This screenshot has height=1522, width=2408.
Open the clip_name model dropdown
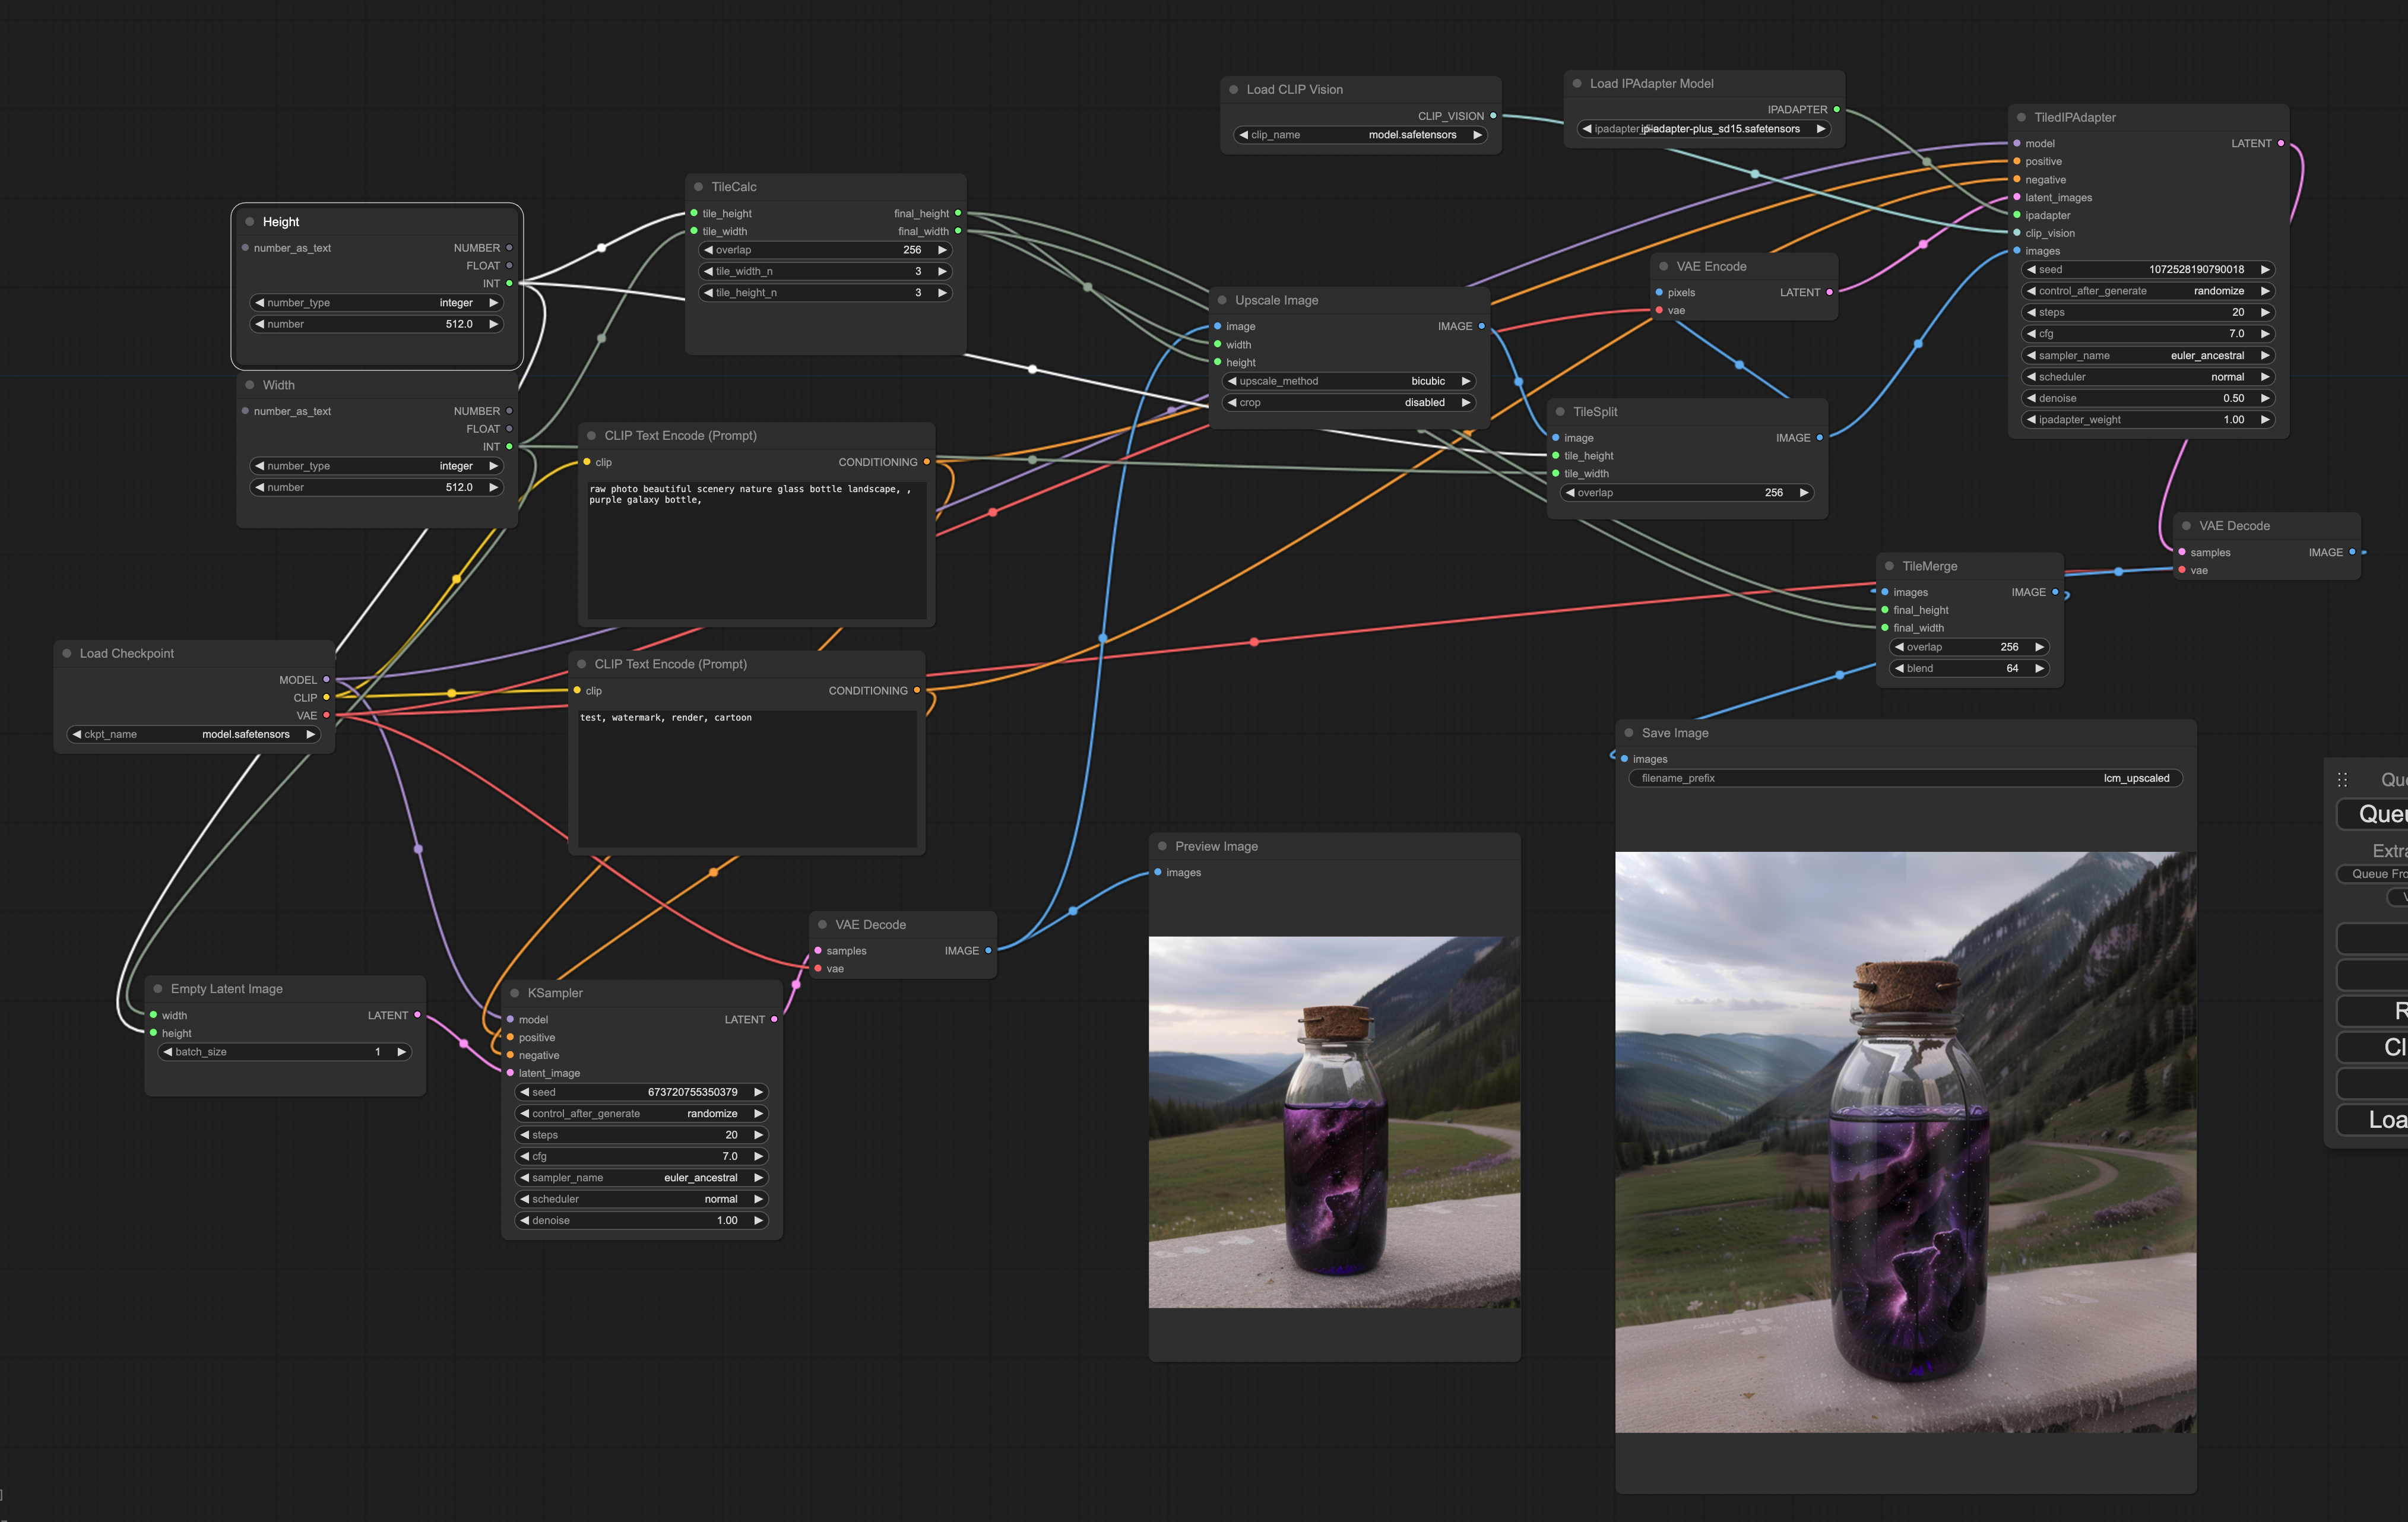point(1361,135)
